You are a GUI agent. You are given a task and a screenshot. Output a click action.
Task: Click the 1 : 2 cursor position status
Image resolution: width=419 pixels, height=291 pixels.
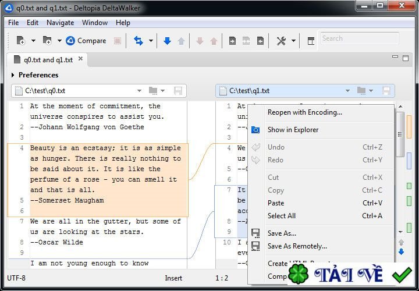222,278
